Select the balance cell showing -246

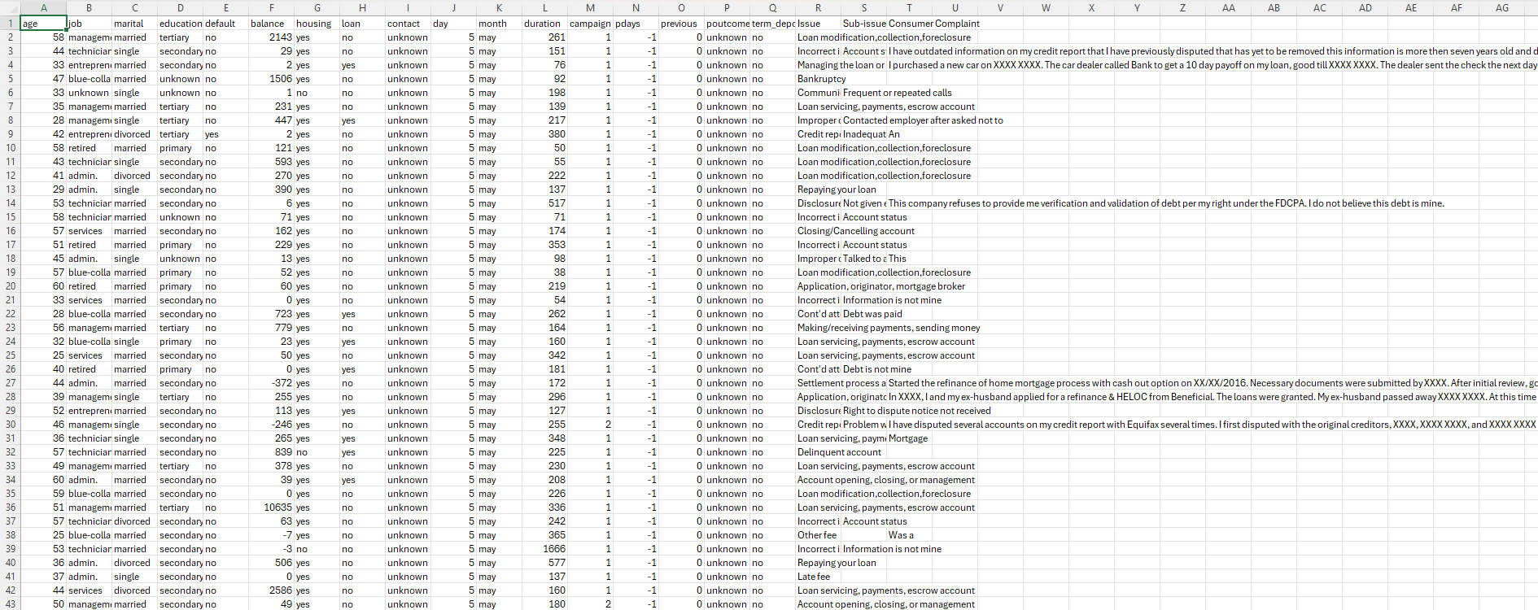pos(271,425)
